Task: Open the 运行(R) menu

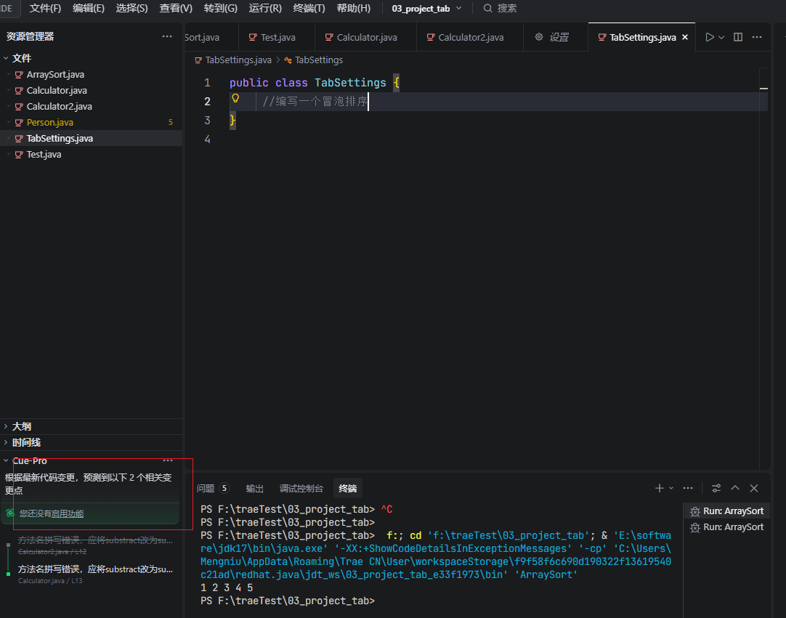Action: tap(265, 9)
